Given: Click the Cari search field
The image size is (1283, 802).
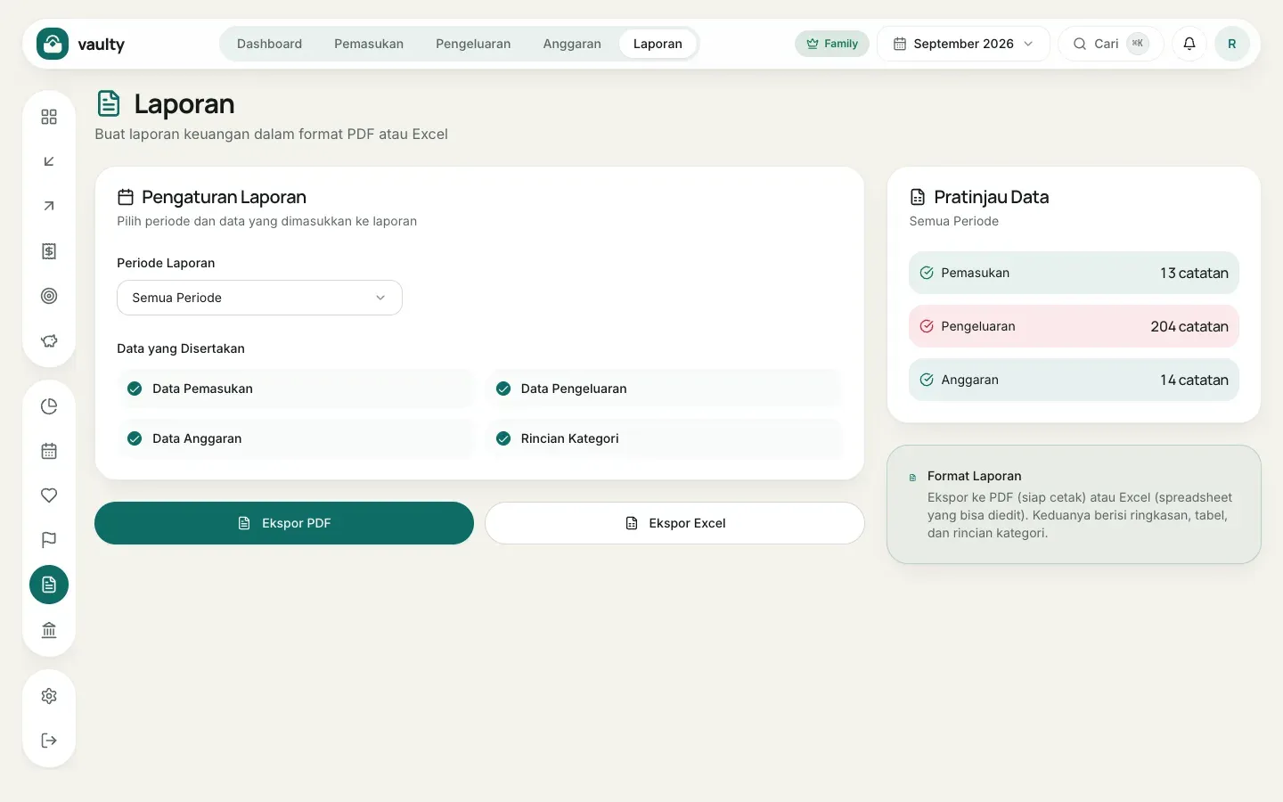Looking at the screenshot, I should coord(1111,44).
